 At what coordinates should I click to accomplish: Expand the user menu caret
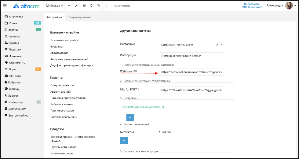click(x=295, y=6)
